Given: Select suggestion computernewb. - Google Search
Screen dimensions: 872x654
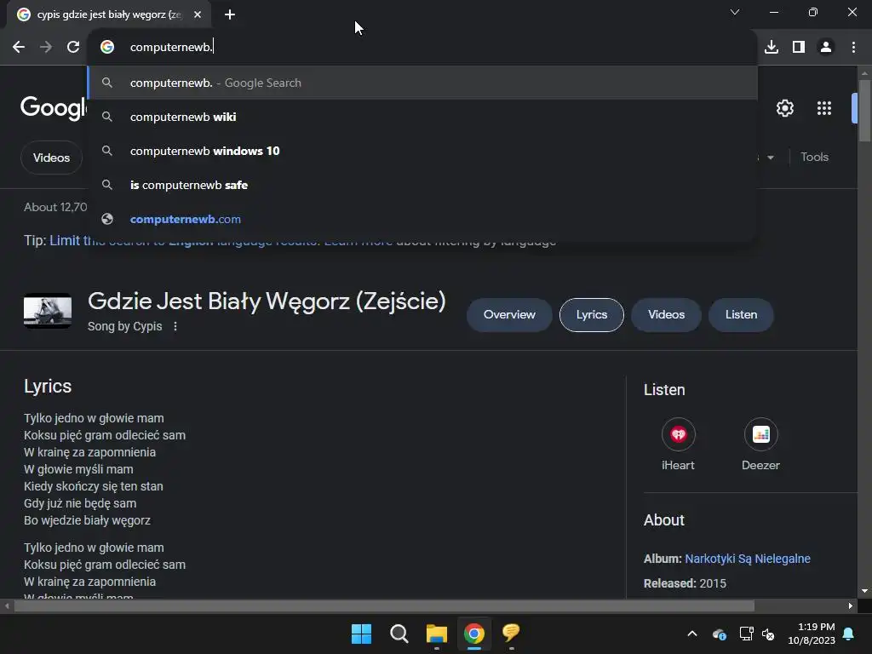Looking at the screenshot, I should tap(422, 83).
